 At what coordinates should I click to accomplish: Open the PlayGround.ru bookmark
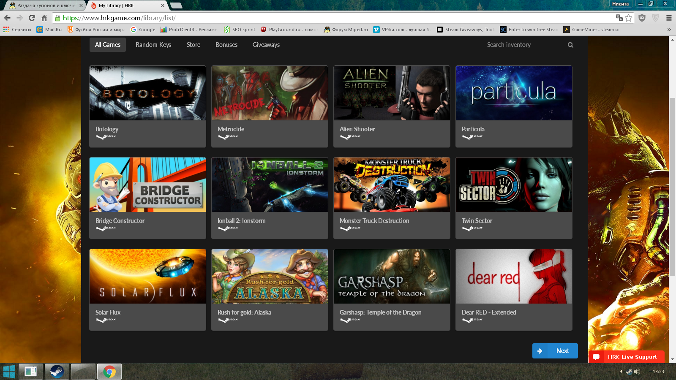[x=289, y=30]
